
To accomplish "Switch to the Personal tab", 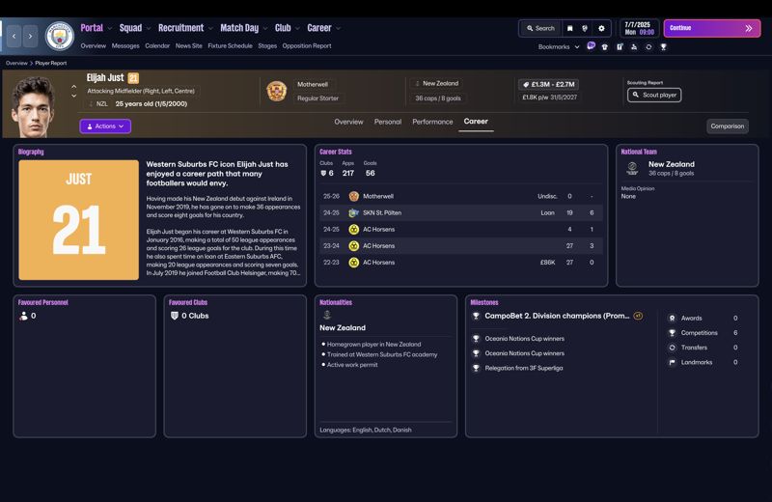I will click(388, 122).
